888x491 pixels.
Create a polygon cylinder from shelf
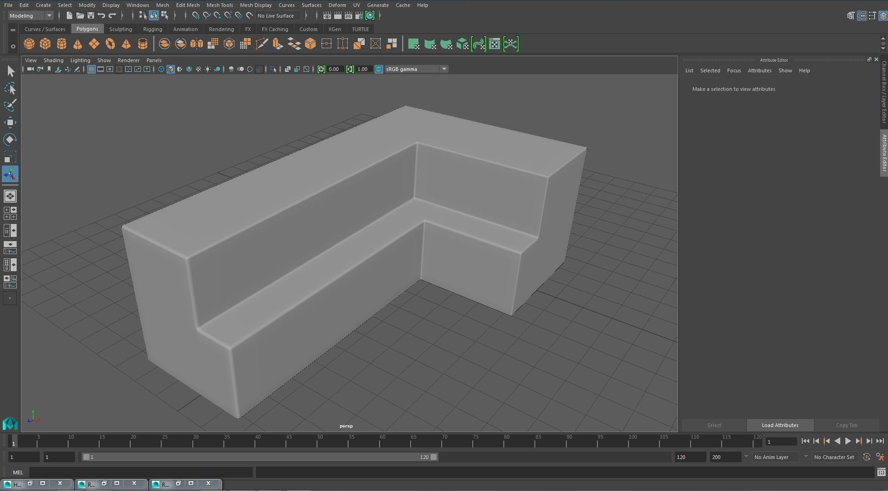(61, 44)
